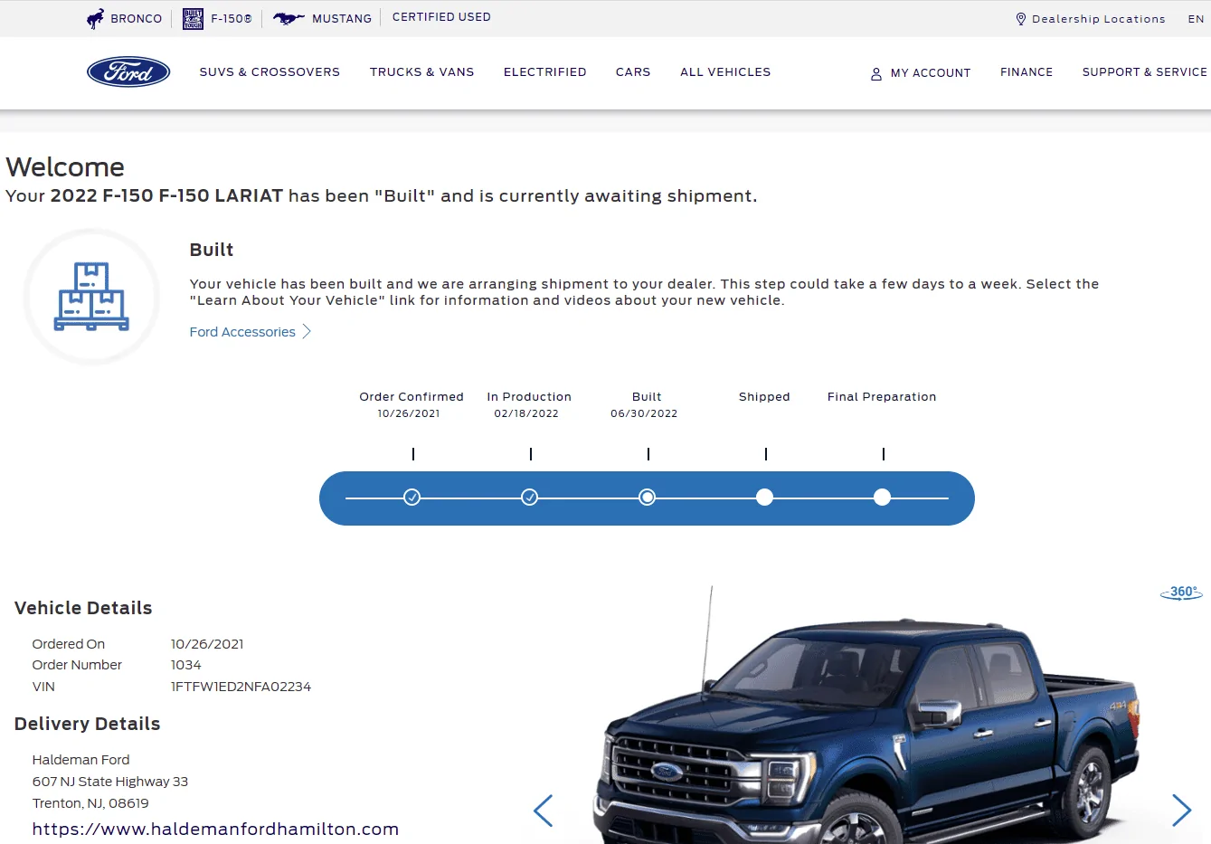Click the Trenton, NJ, 08619 line
The image size is (1211, 844).
coord(90,804)
